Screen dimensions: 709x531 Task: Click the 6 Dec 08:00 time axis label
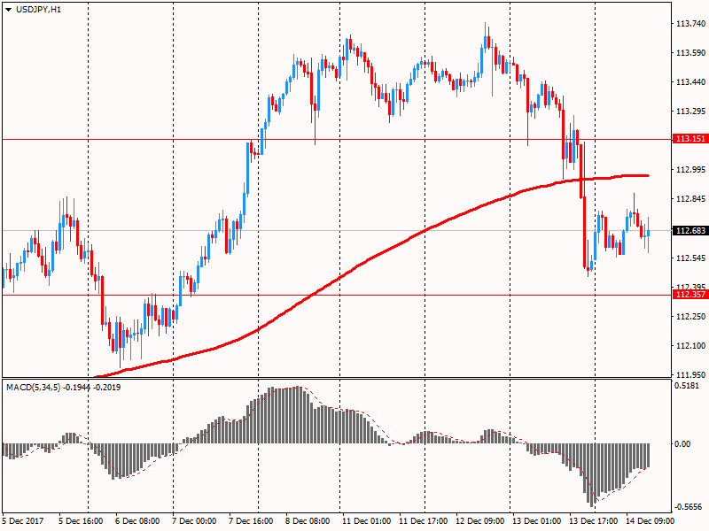coord(137,521)
